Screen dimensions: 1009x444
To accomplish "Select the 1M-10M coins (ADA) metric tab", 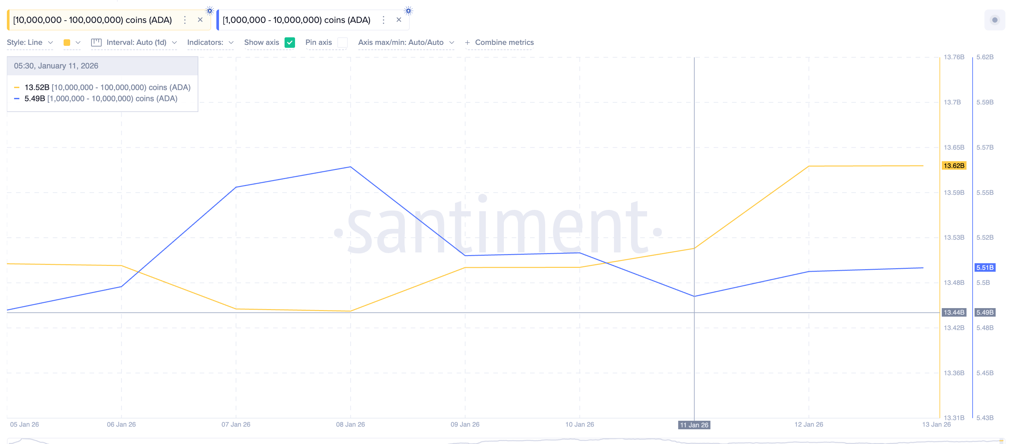I will point(296,20).
